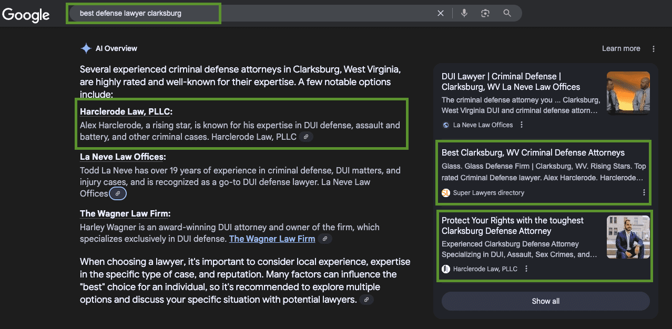Open three-dot menu for Super Lawyers directory card
The height and width of the screenshot is (329, 672).
tap(644, 192)
